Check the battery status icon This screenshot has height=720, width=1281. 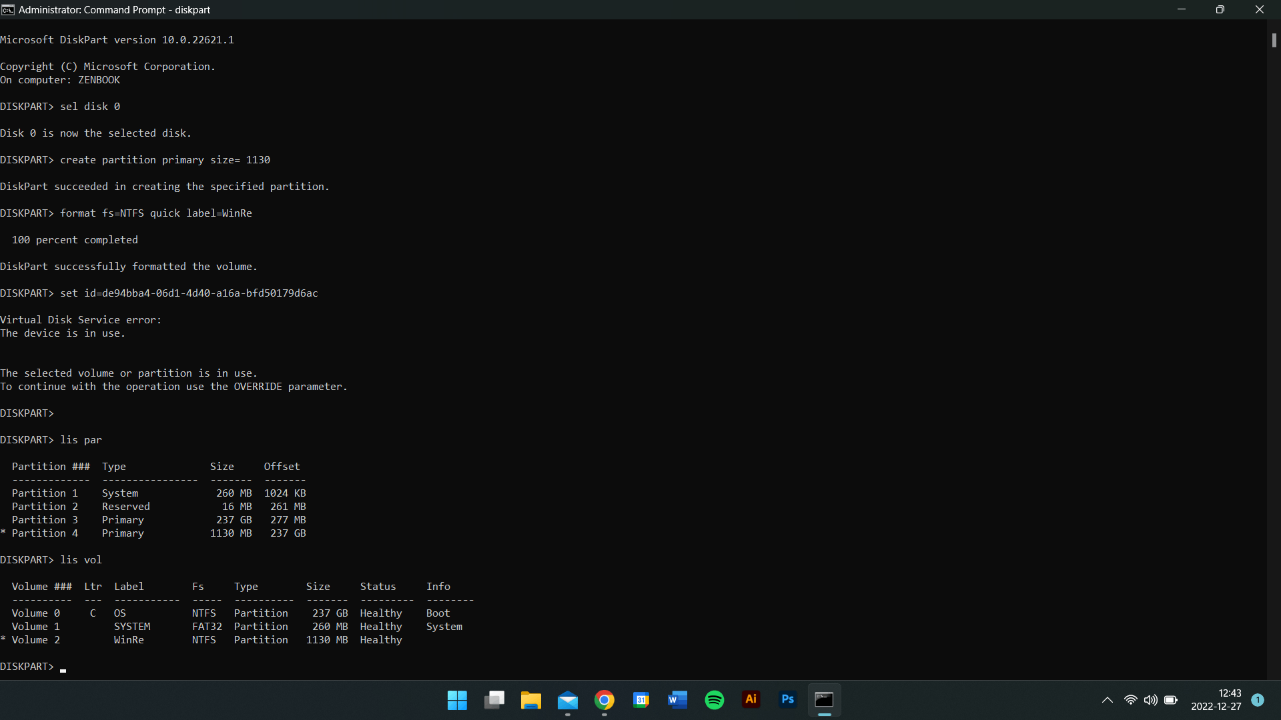tap(1171, 700)
